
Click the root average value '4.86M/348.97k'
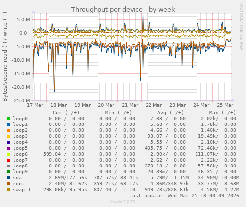coord(169,184)
